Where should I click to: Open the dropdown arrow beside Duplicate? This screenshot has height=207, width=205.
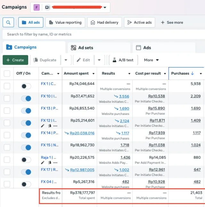66,60
